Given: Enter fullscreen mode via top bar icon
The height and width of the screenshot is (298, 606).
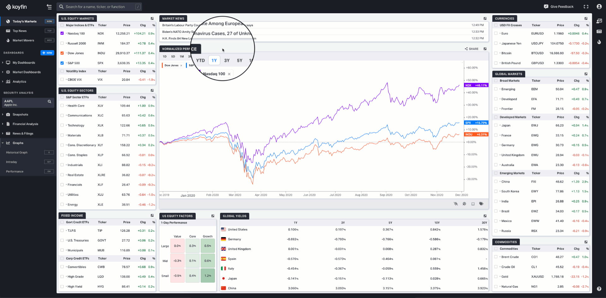Looking at the screenshot, I should point(586,7).
